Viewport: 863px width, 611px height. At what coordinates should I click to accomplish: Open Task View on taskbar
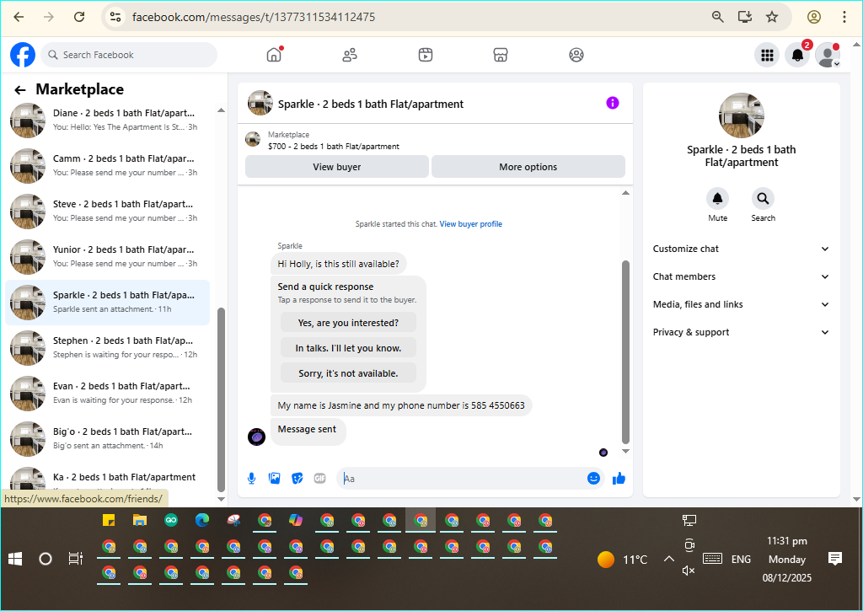coord(75,560)
